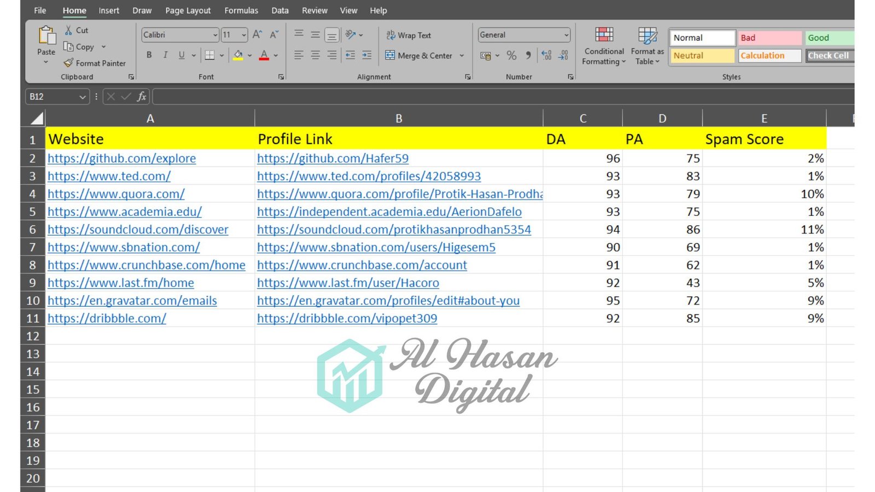The height and width of the screenshot is (492, 875).
Task: Click Decrease Decimal icon
Action: pyautogui.click(x=563, y=55)
